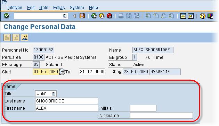
Task: Open the Extras menu
Action: pos(59,8)
